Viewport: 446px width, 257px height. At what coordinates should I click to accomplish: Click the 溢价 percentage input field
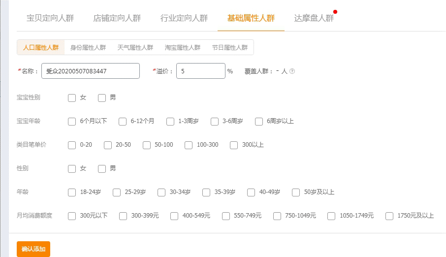(200, 71)
